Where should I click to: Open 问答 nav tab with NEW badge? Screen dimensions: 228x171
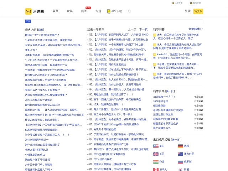click(84, 11)
